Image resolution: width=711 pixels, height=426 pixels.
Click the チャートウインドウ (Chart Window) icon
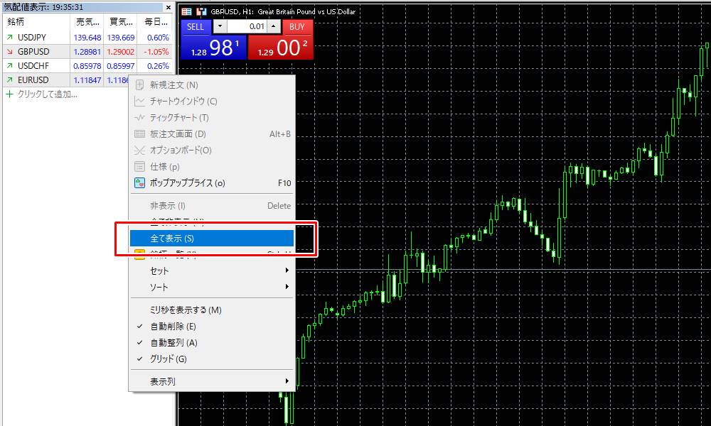tap(139, 101)
